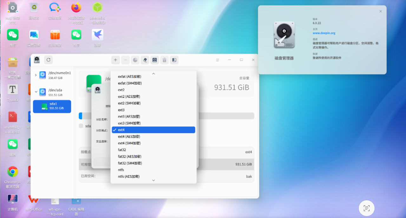Click the eraser format toolbar icon
Image resolution: width=406 pixels, height=218 pixels.
click(x=145, y=60)
